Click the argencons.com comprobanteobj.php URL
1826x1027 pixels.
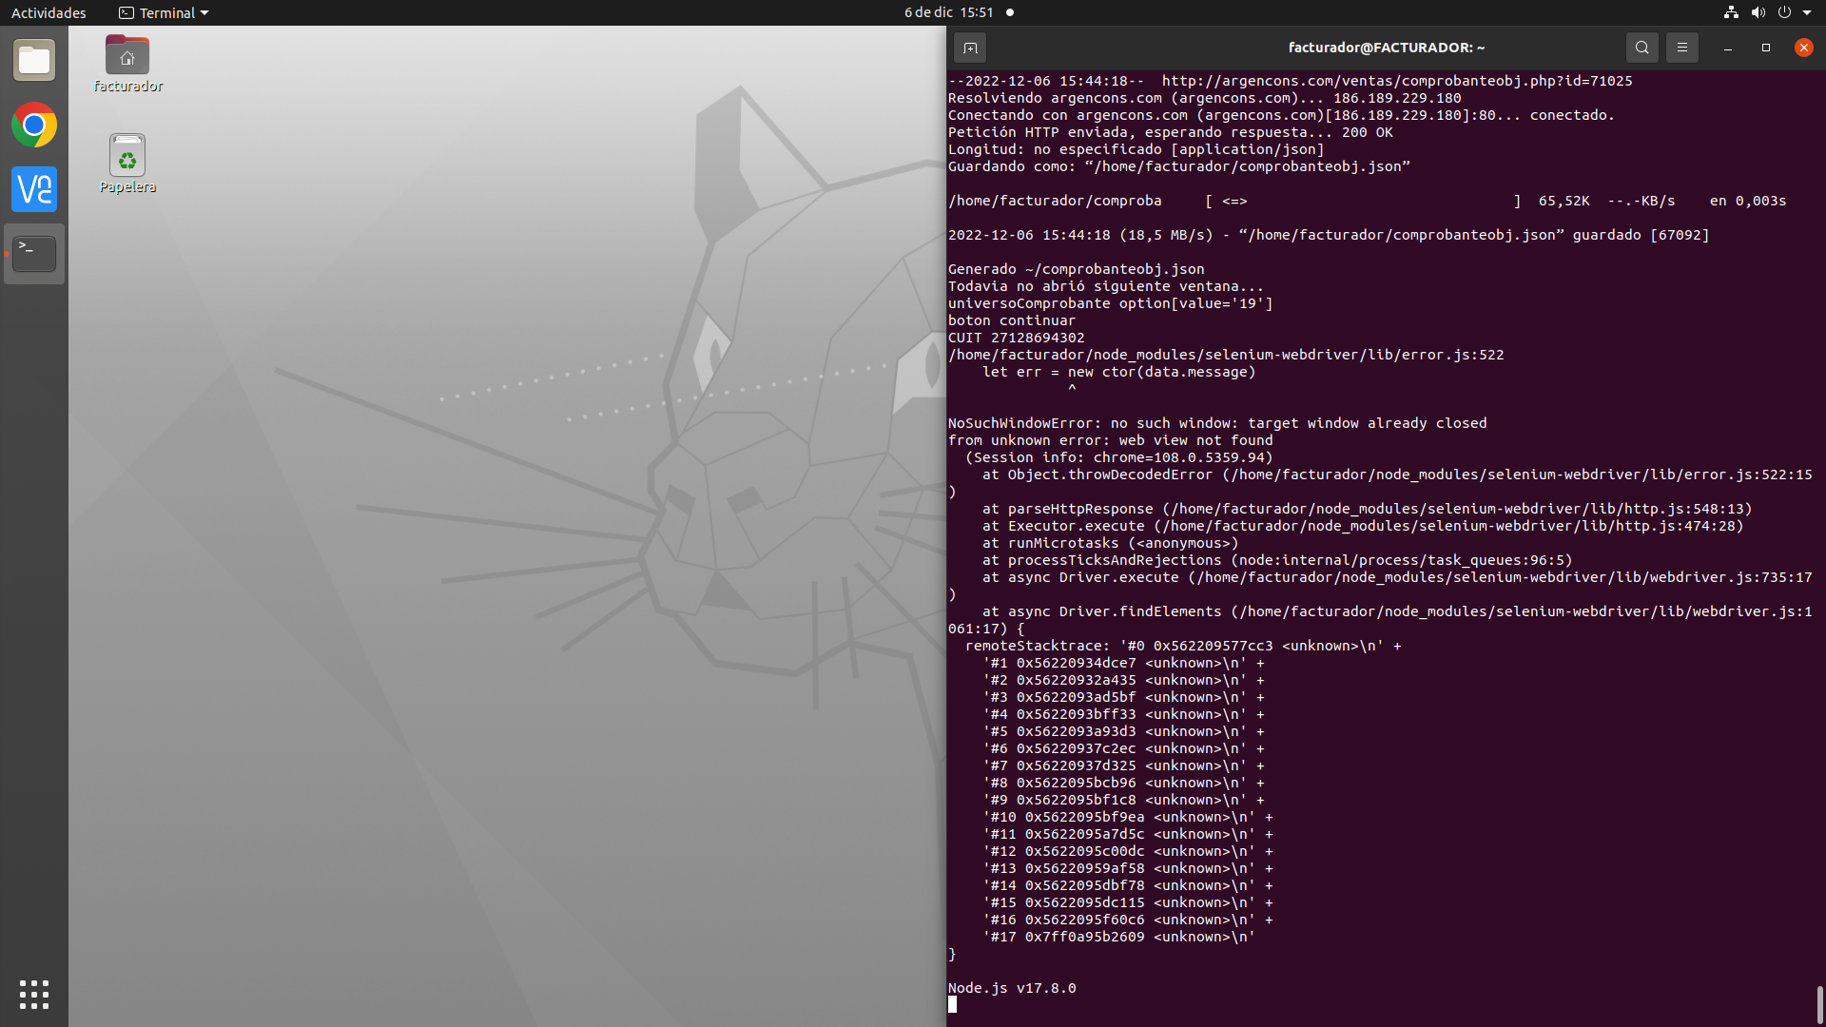pyautogui.click(x=1397, y=81)
